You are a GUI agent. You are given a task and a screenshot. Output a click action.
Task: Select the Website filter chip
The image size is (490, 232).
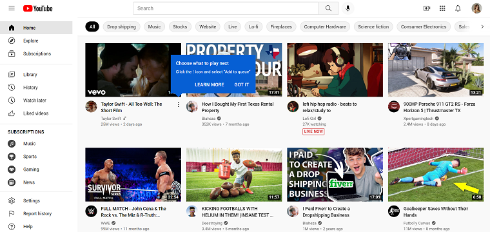(208, 27)
